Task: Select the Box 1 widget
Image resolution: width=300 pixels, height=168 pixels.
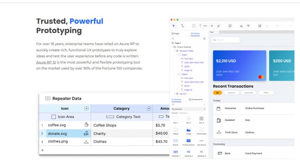Action: pyautogui.click(x=176, y=120)
